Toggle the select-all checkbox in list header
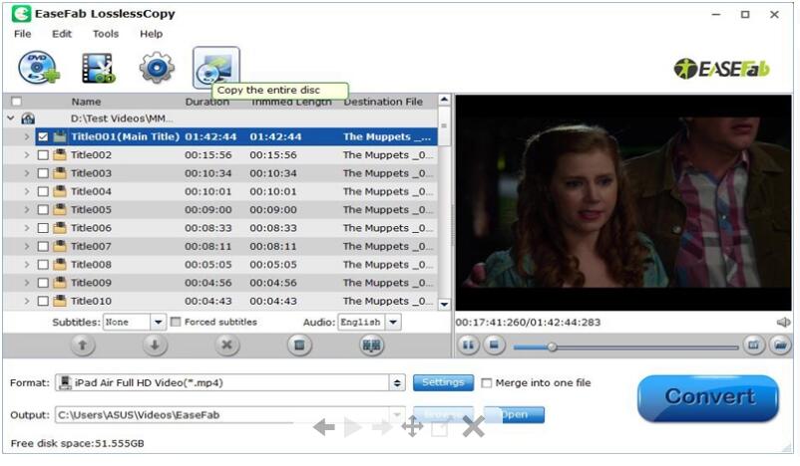Image resolution: width=800 pixels, height=466 pixels. (x=16, y=102)
